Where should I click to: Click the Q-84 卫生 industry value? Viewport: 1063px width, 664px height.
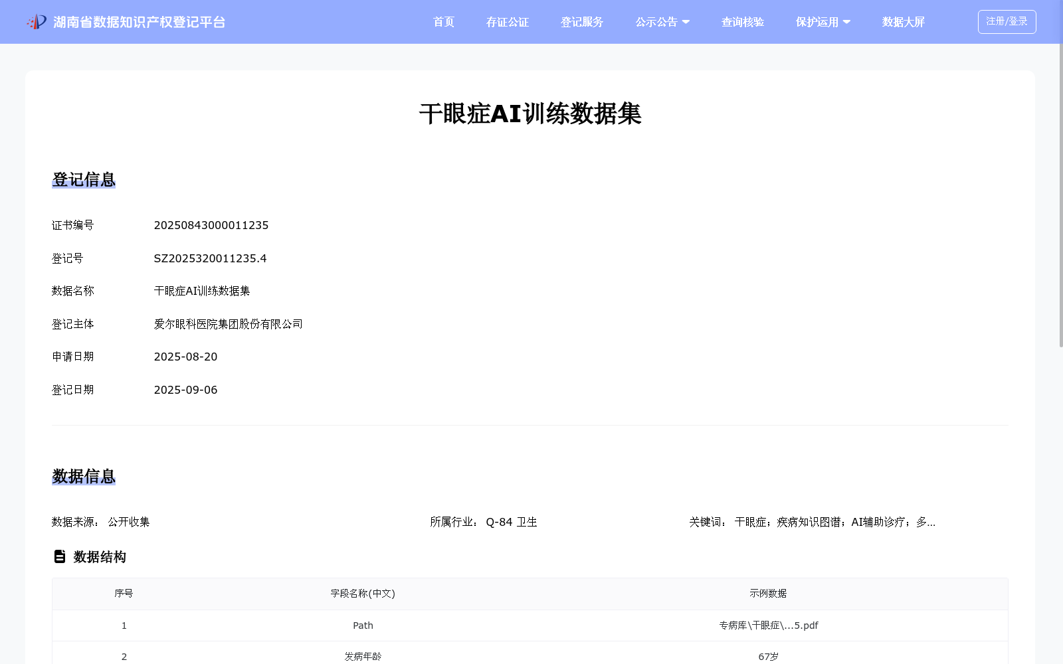[x=512, y=522]
